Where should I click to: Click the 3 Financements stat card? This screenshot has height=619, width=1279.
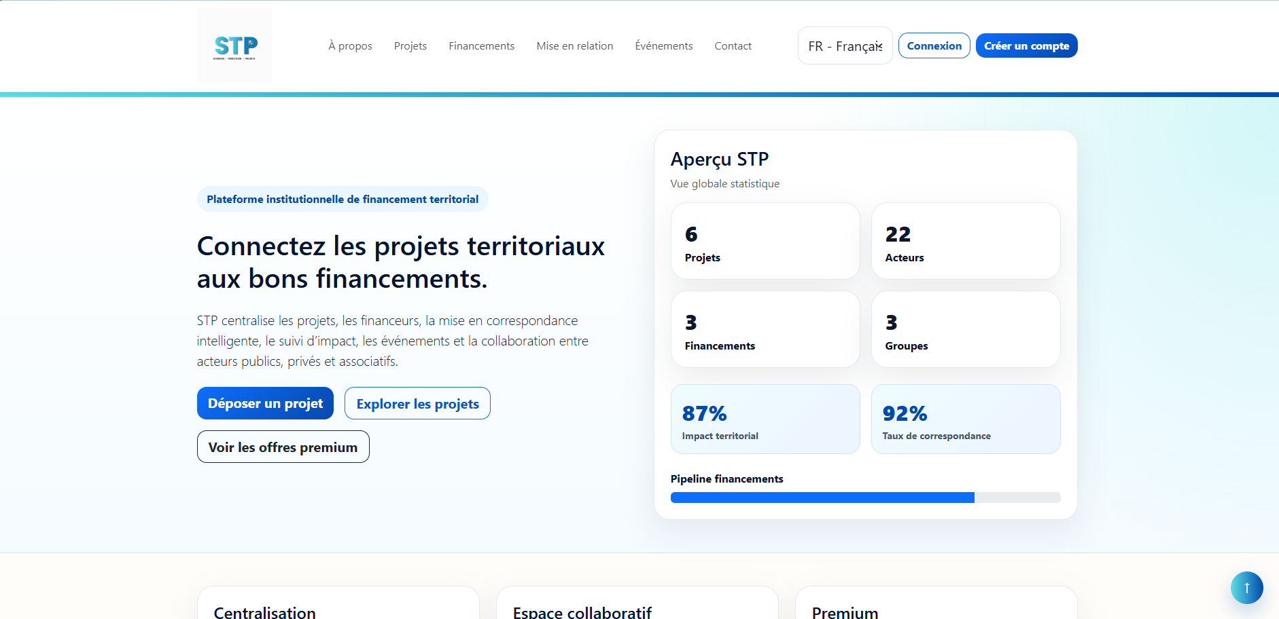click(x=765, y=329)
